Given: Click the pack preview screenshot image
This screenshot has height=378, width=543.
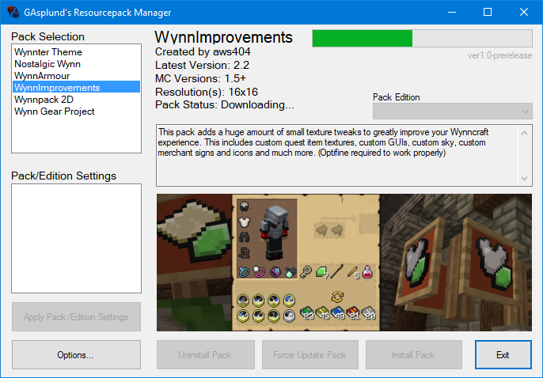Looking at the screenshot, I should [344, 263].
